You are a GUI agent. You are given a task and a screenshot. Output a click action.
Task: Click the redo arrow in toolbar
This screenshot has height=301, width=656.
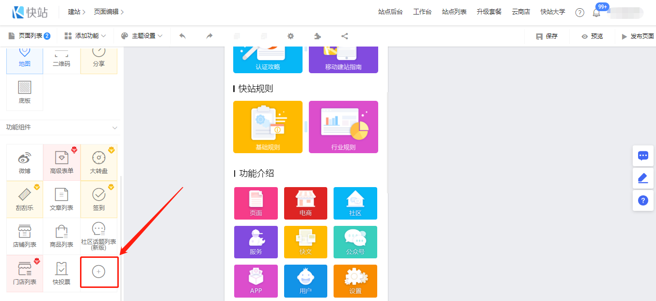209,36
